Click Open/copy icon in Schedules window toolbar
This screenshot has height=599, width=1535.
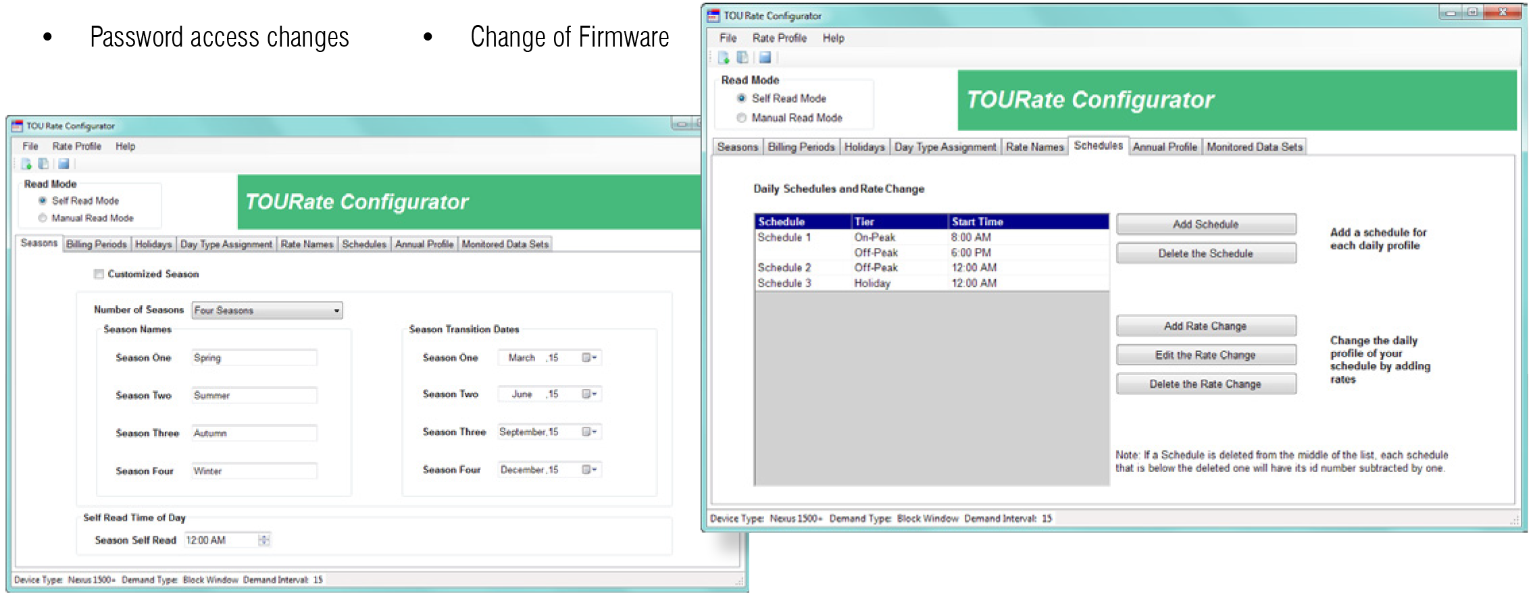pos(742,57)
